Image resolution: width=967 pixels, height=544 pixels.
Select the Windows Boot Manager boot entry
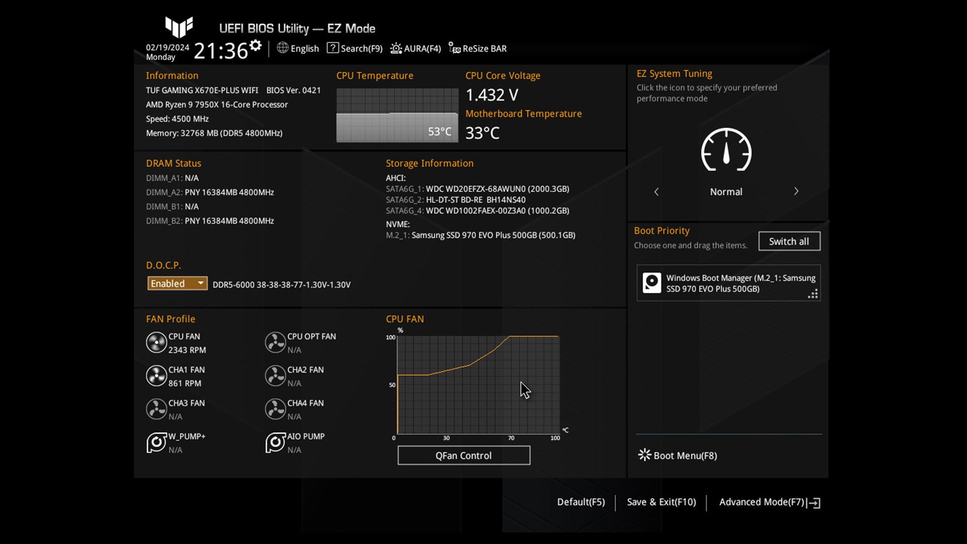tap(728, 283)
